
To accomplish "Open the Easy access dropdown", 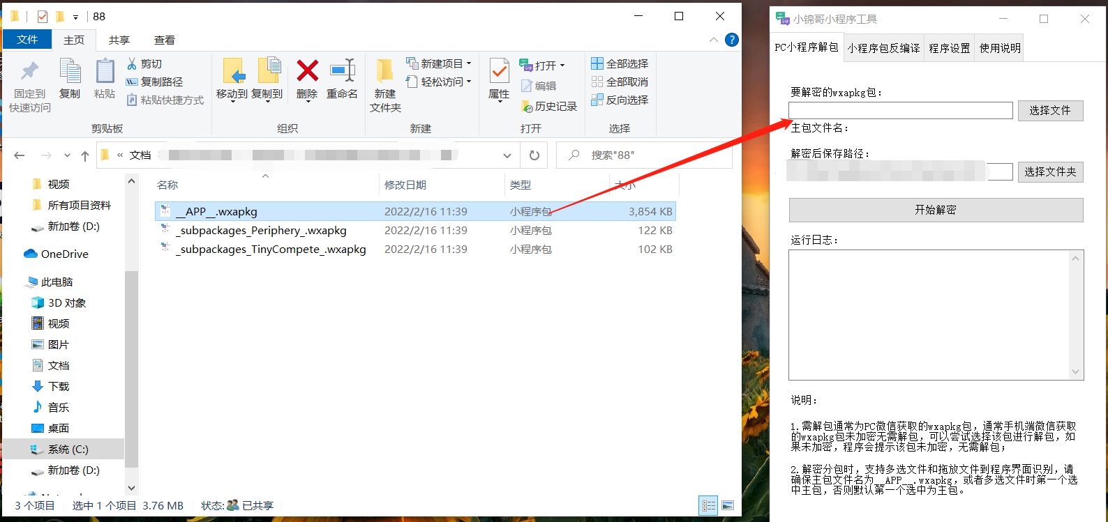I will (x=469, y=82).
